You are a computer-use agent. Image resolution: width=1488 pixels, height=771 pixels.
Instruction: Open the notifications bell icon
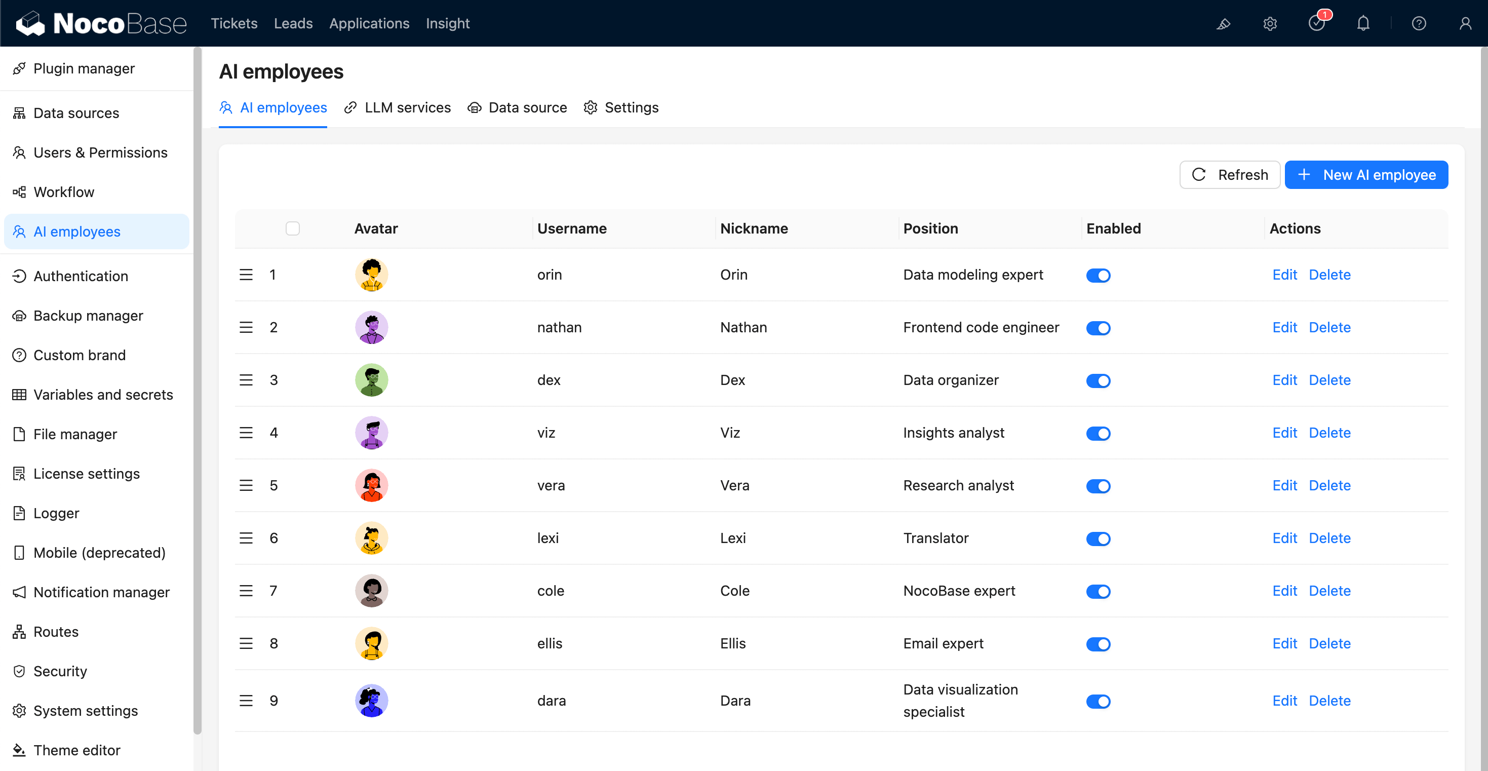(1363, 24)
